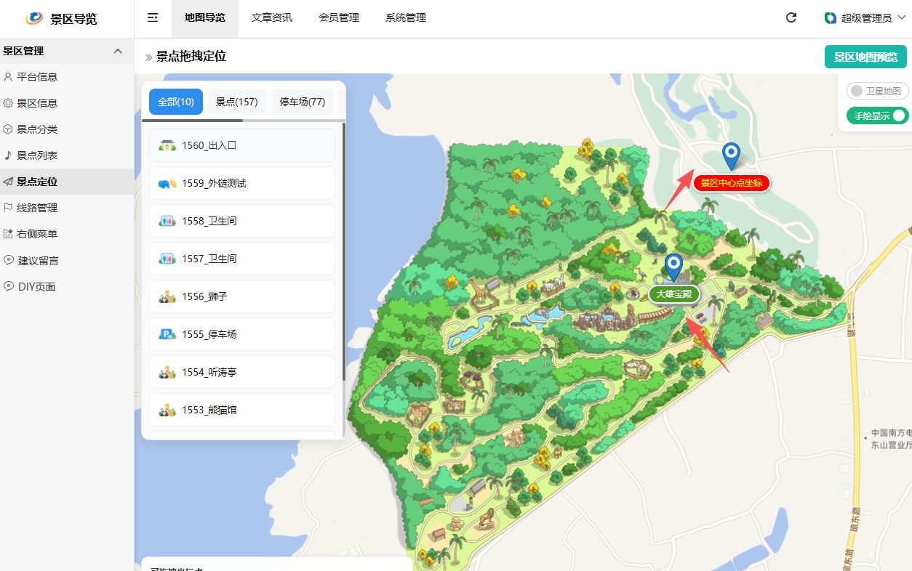Click the 1553_熊猫馆 icon
This screenshot has width=912, height=571.
point(167,410)
